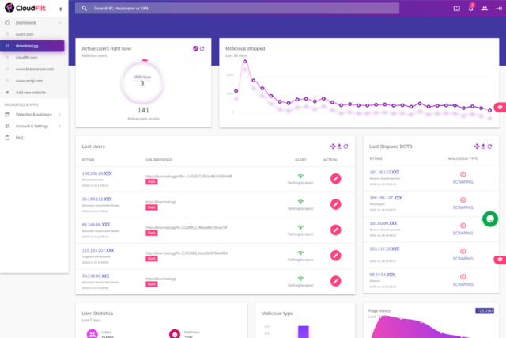The image size is (506, 338).
Task: Click Add new website link
Action: (x=35, y=93)
